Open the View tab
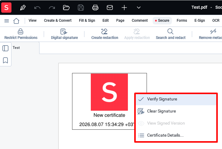Viewport: 222px width, 149px height. [x=33, y=21]
